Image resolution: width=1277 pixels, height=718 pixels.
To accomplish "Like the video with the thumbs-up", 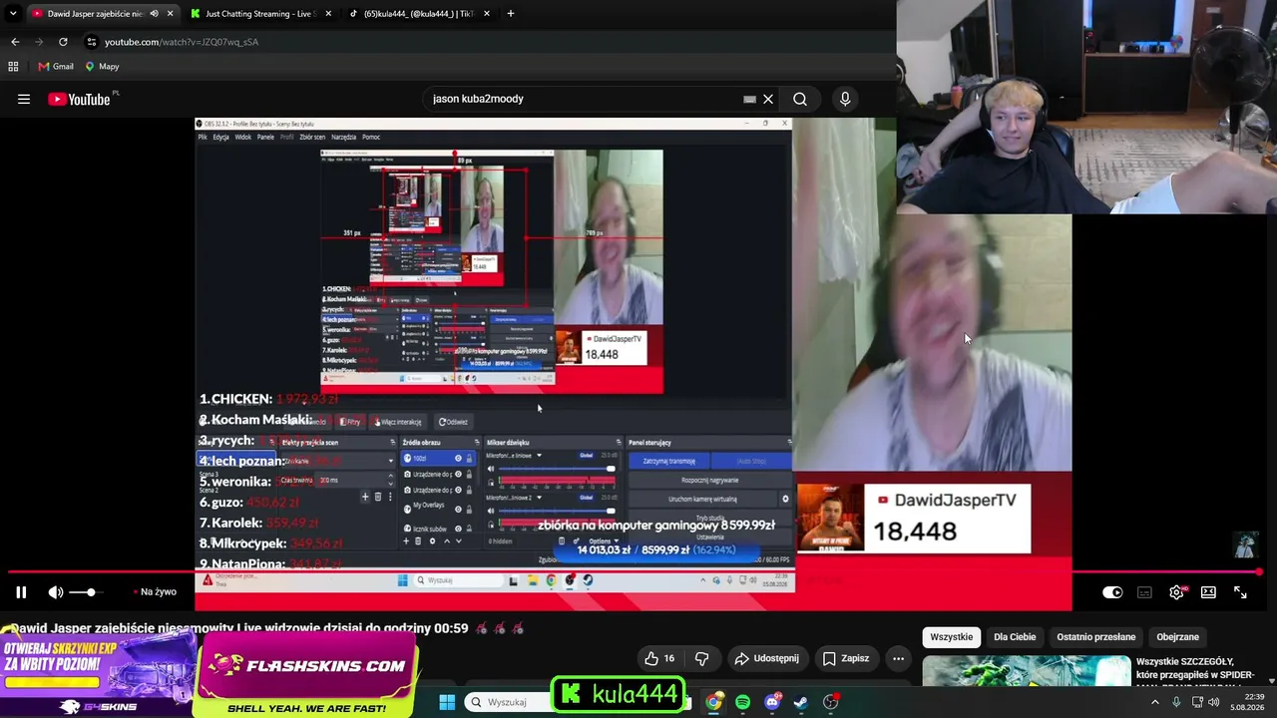I will (x=659, y=658).
